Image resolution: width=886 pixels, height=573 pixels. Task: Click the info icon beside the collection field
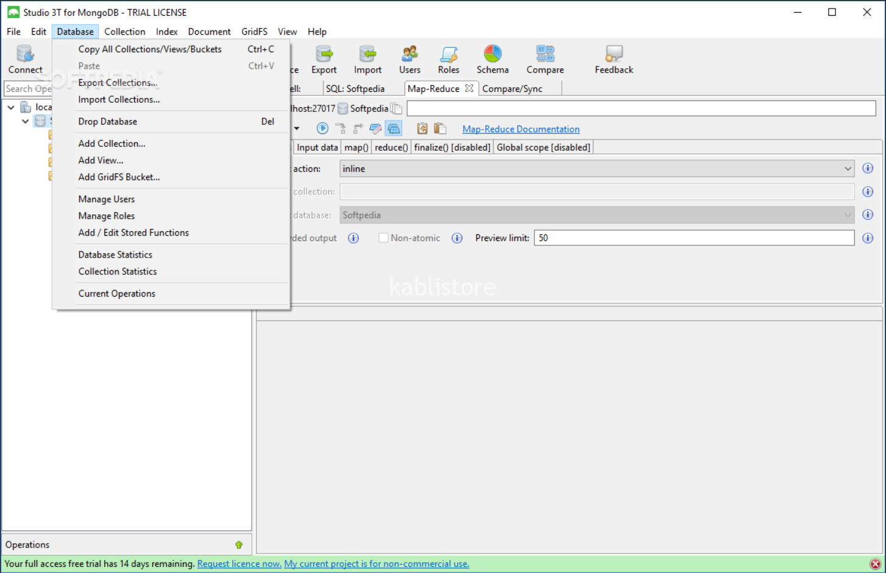click(x=868, y=192)
